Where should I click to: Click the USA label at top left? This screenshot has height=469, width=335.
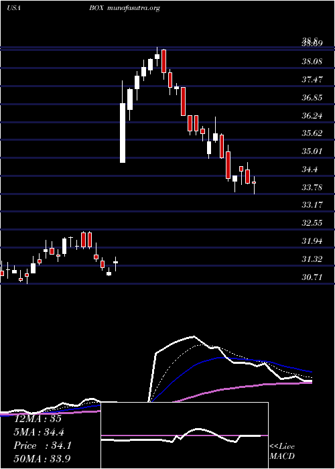13,8
